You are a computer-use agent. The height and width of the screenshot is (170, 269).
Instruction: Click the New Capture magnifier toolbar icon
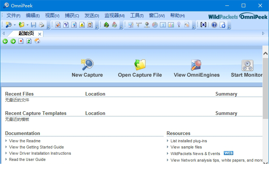click(x=9, y=25)
